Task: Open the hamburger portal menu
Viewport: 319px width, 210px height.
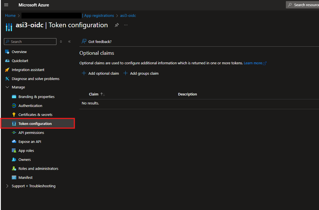Action: 6,5
